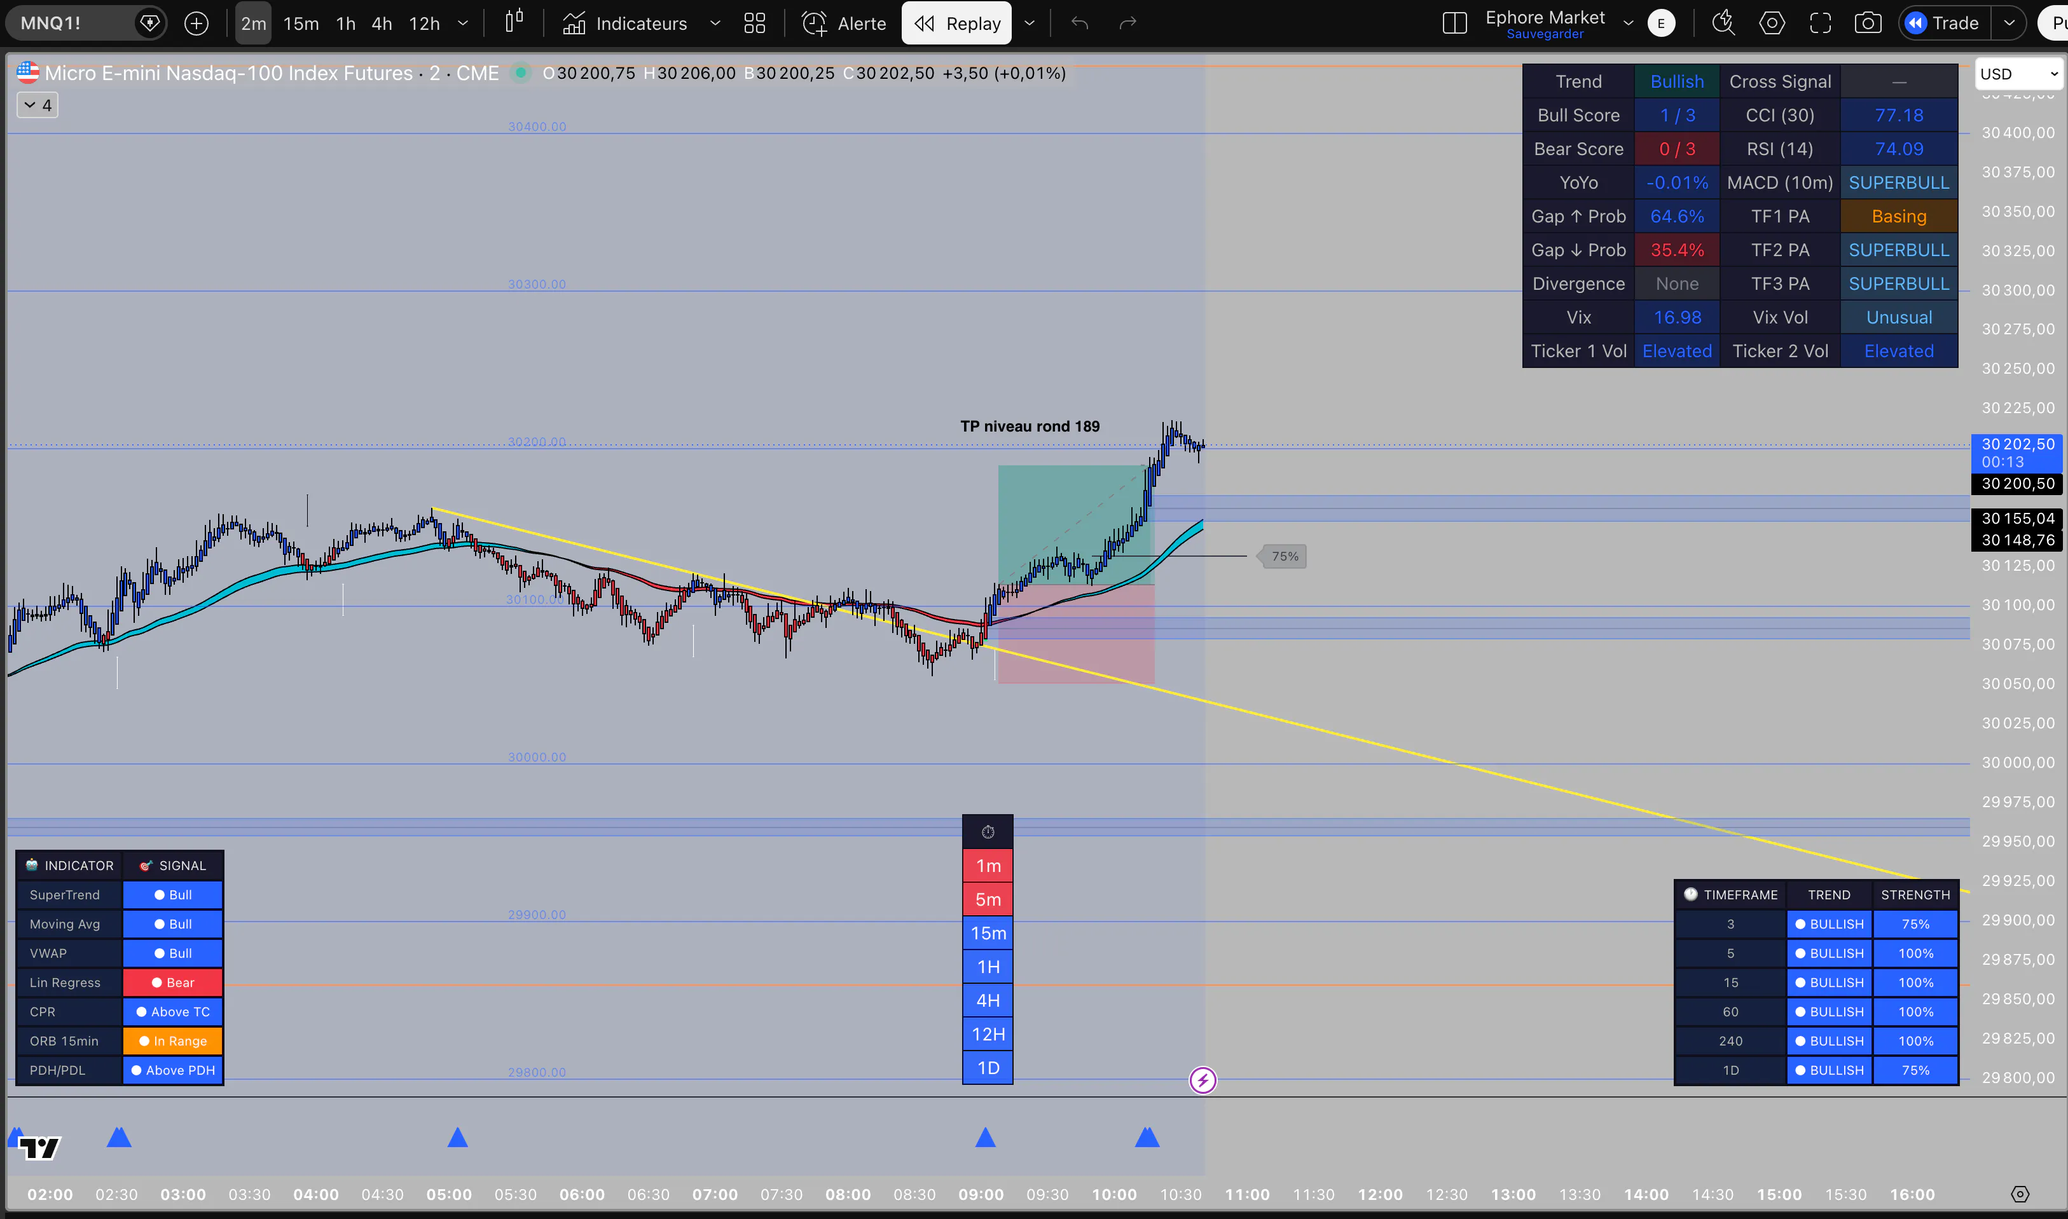2068x1219 pixels.
Task: Open the time axis settings gear
Action: point(2020,1194)
